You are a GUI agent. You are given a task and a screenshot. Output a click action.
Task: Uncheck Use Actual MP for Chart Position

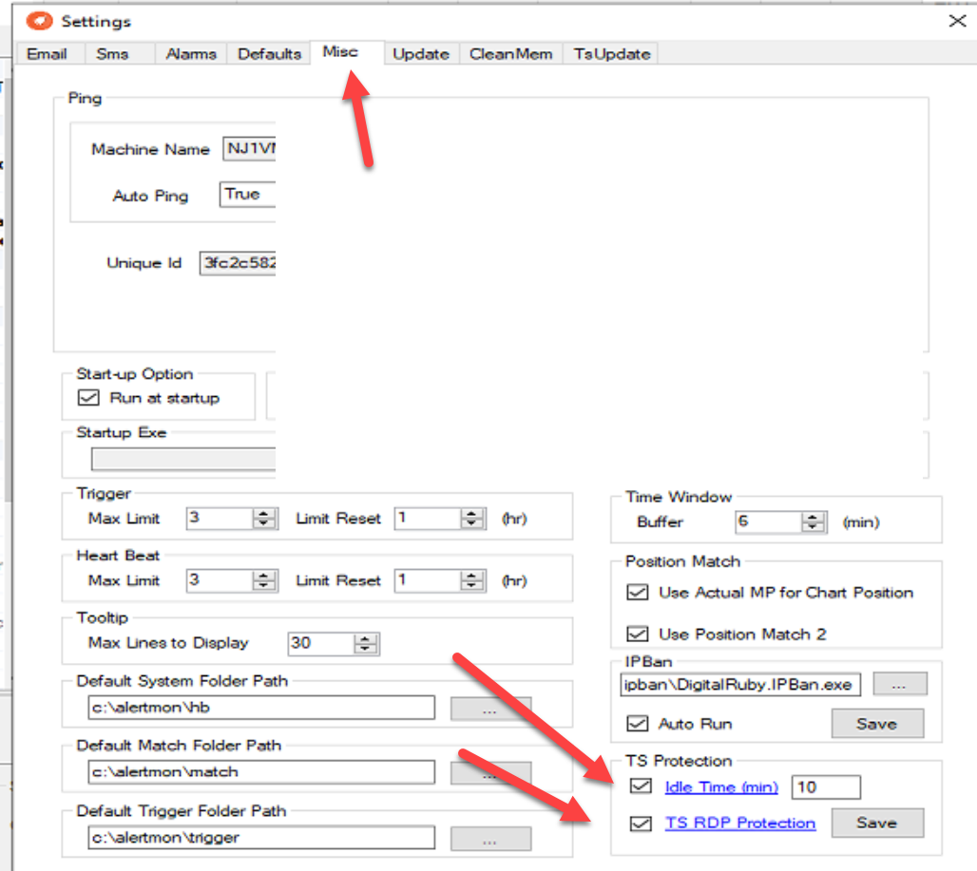pyautogui.click(x=637, y=593)
